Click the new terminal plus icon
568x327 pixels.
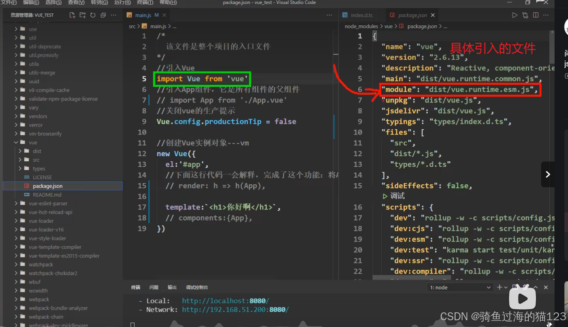pyautogui.click(x=500, y=287)
